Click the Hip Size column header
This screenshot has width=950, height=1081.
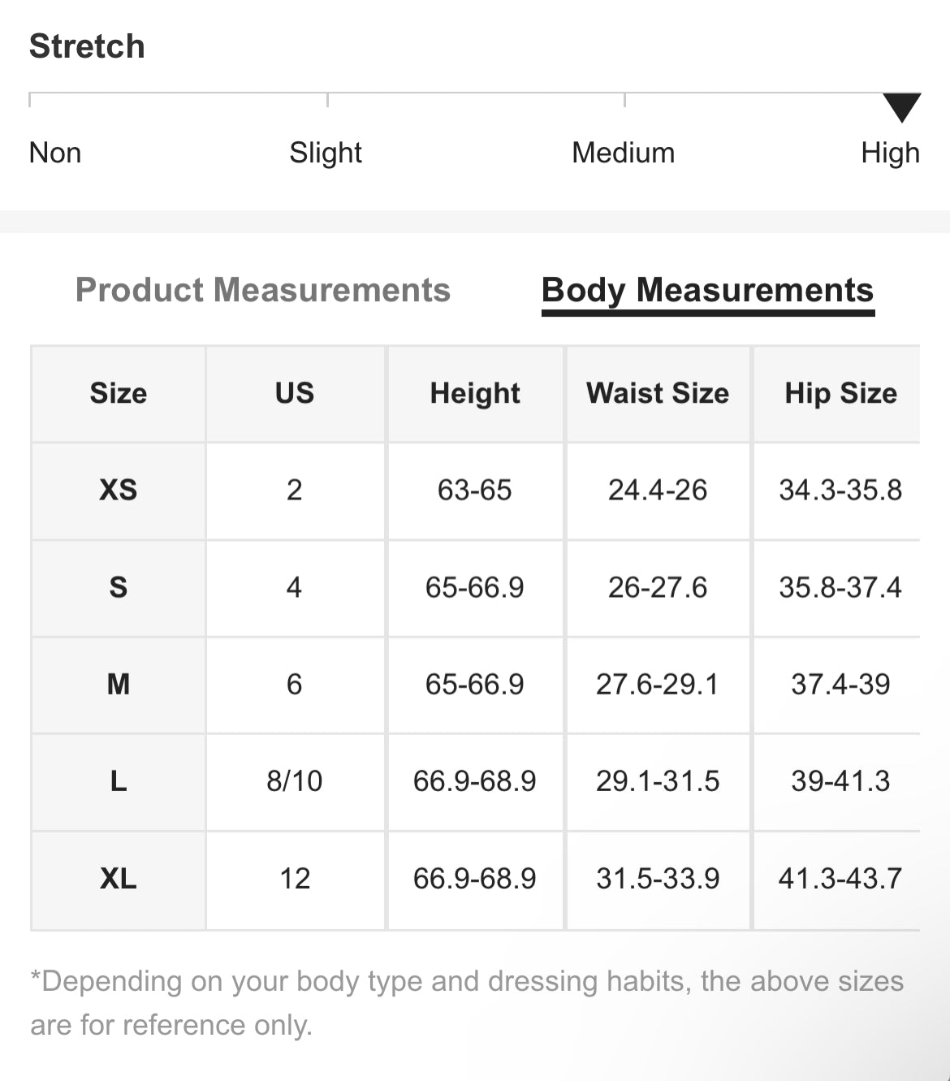coord(840,393)
